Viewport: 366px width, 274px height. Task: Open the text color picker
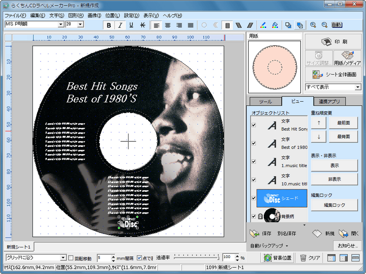[263, 25]
